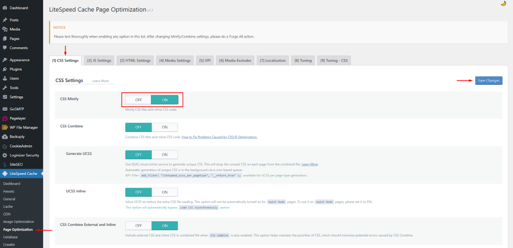Click the Appearance brush icon
The height and width of the screenshot is (248, 513).
pyautogui.click(x=5, y=60)
